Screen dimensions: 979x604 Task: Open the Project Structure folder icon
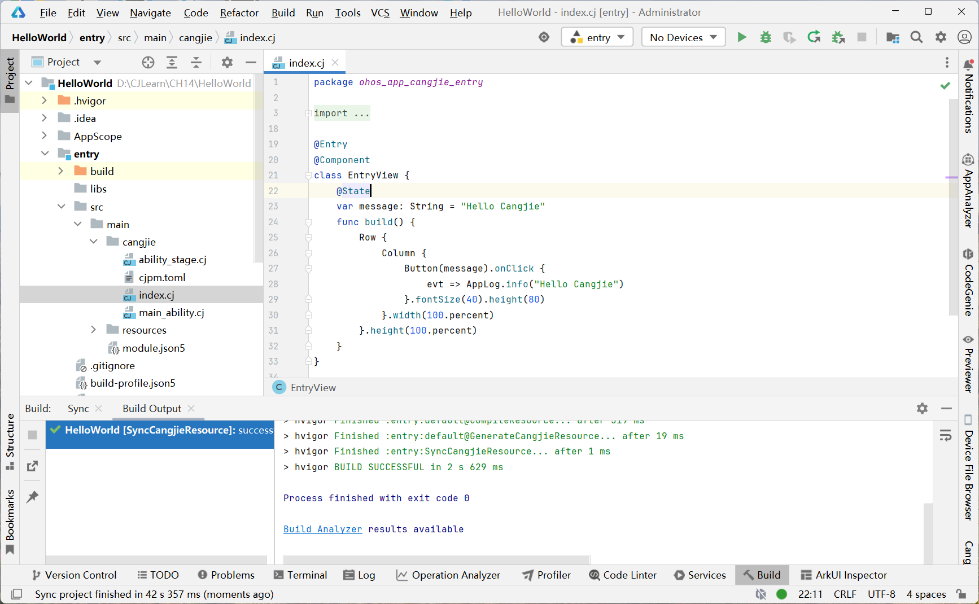(893, 37)
